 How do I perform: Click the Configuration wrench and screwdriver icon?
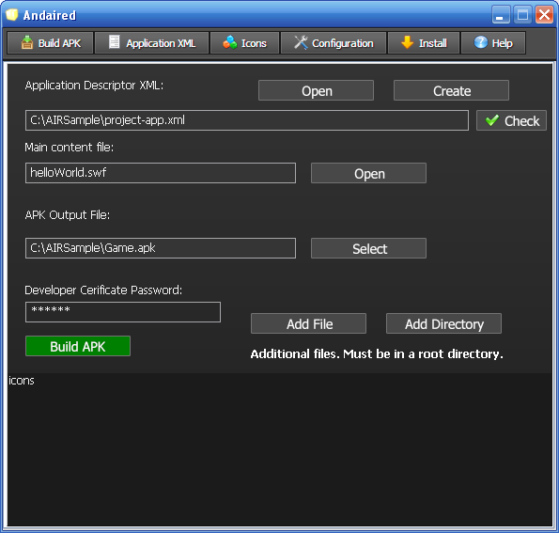301,42
